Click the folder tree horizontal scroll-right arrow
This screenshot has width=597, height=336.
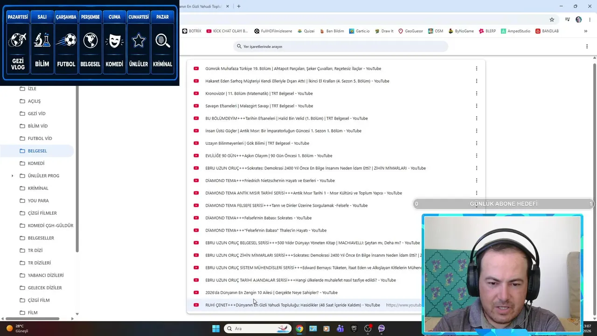72,319
